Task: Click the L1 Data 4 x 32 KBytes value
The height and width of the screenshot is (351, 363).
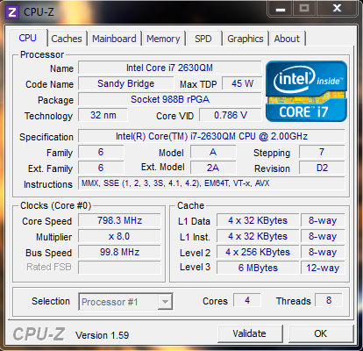Action: click(x=258, y=220)
